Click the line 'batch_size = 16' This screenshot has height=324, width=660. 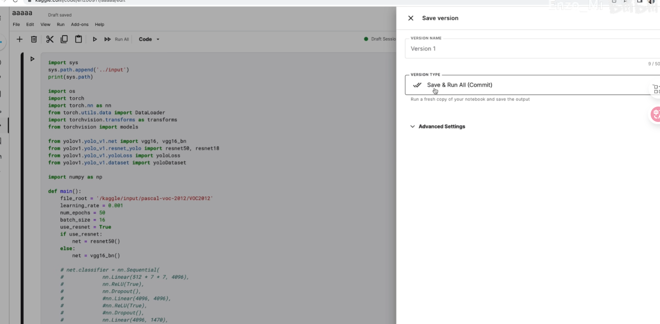click(83, 220)
